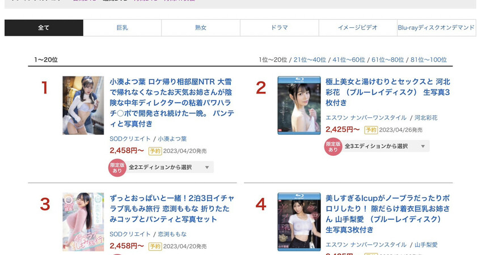The image size is (482, 255).
Task: Go to ranking page 81位〜100位
Action: click(x=429, y=59)
